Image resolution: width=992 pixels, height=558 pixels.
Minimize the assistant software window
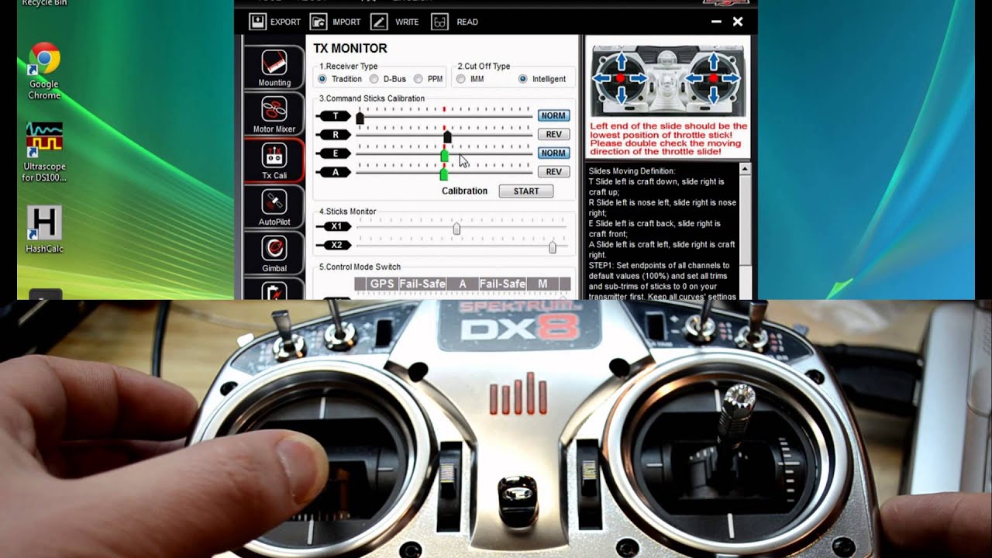716,22
